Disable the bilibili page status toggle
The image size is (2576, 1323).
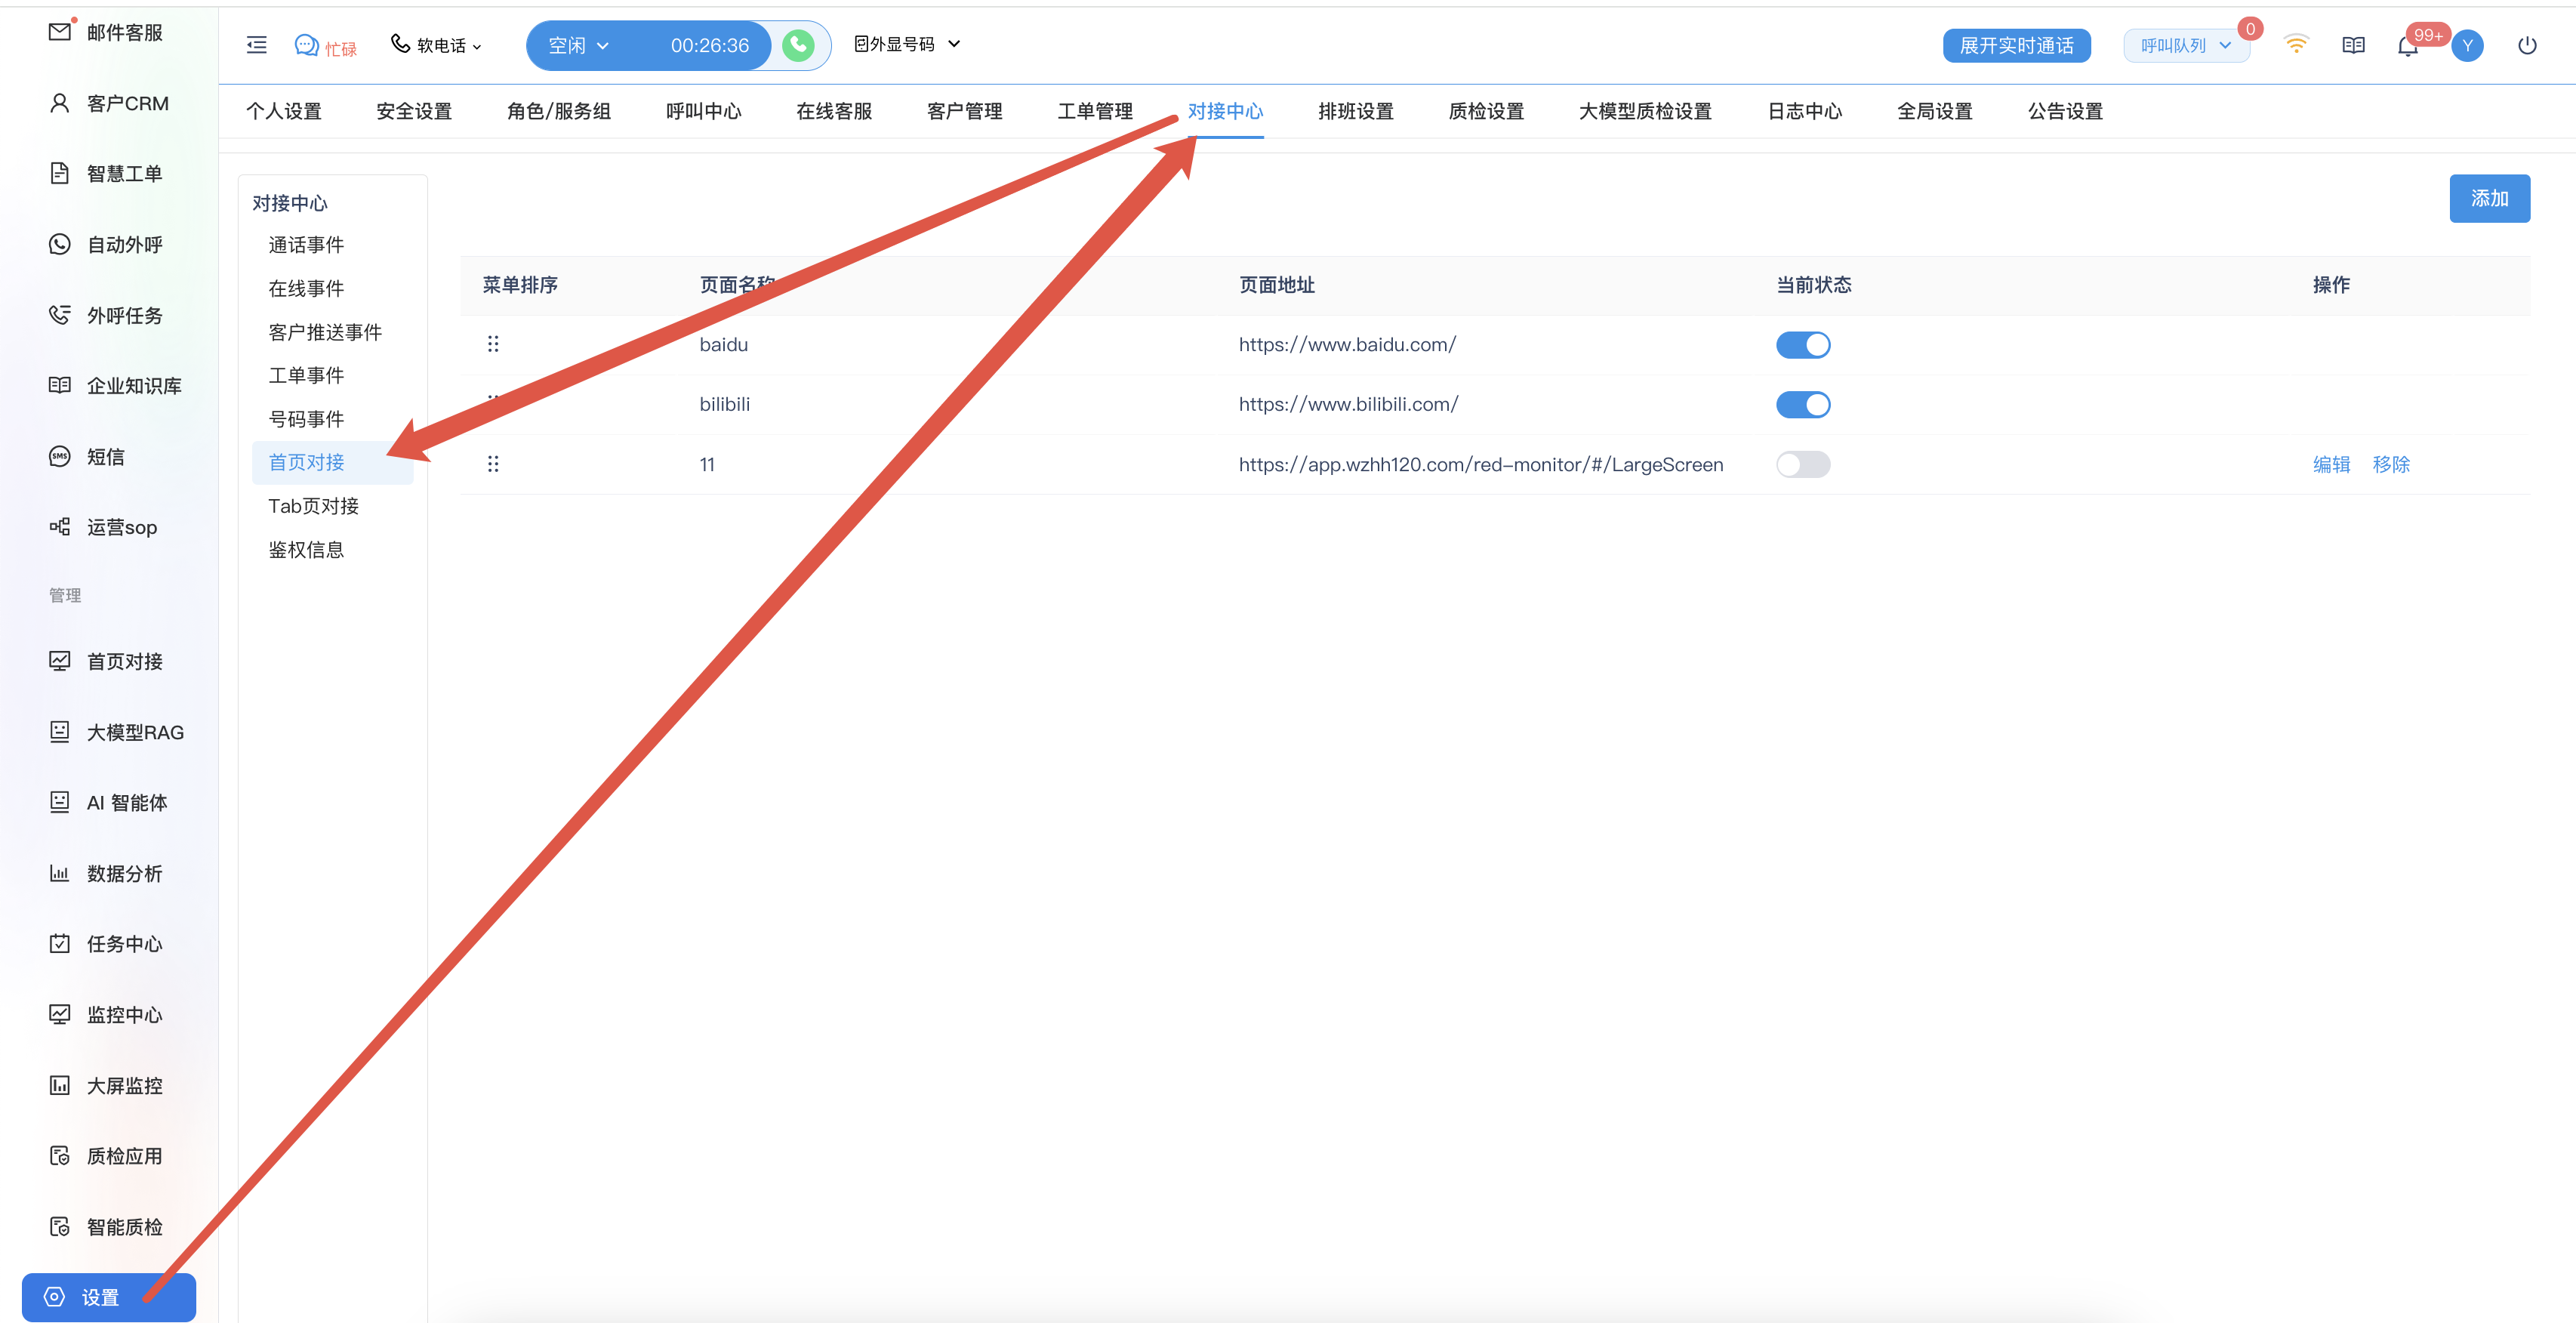(1803, 405)
